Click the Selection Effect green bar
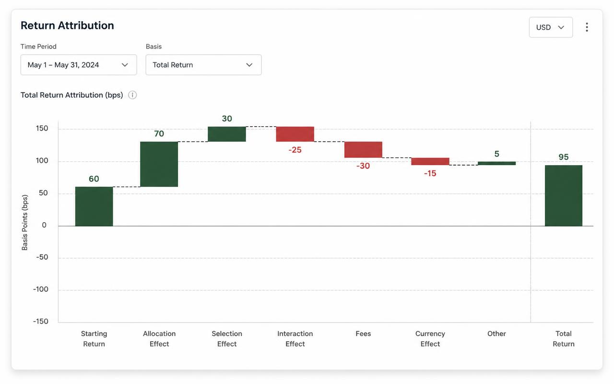614x384 pixels. click(227, 134)
